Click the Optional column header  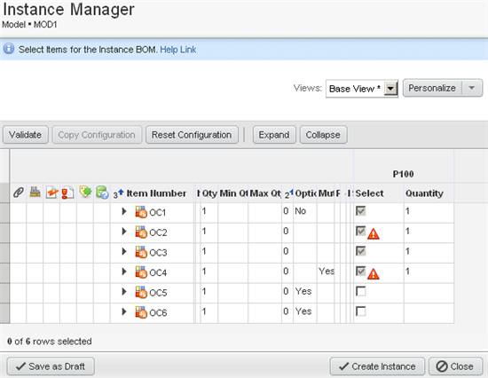(305, 193)
